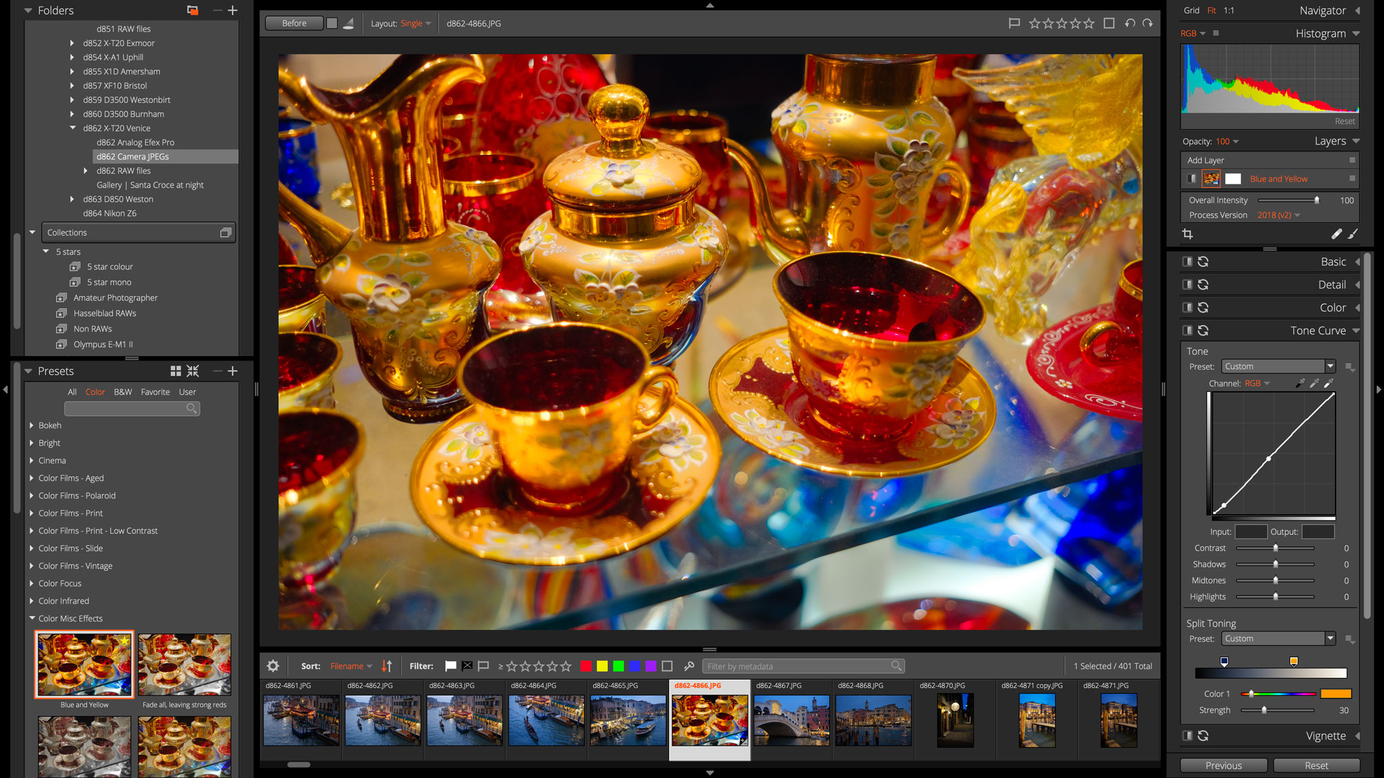Rotate image right in top toolbar

pyautogui.click(x=1147, y=23)
